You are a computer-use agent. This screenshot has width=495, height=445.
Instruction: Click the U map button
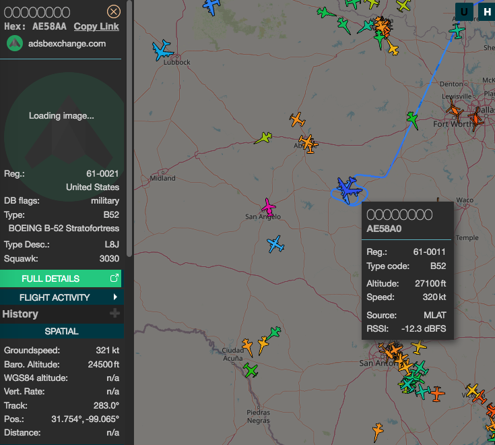464,11
